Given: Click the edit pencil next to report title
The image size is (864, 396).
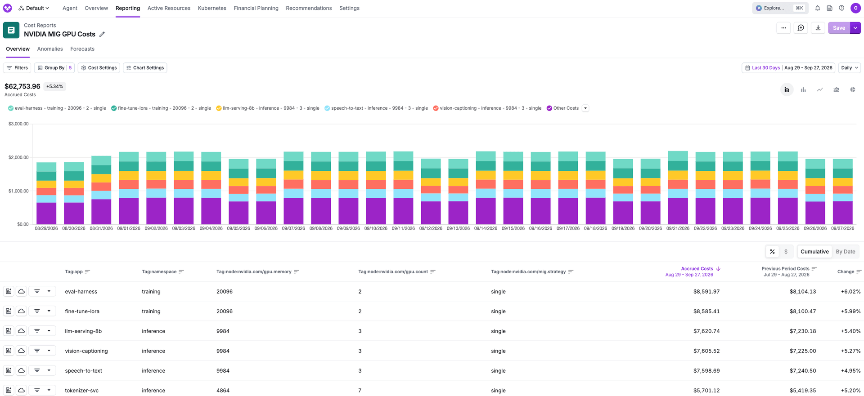Looking at the screenshot, I should tap(102, 34).
